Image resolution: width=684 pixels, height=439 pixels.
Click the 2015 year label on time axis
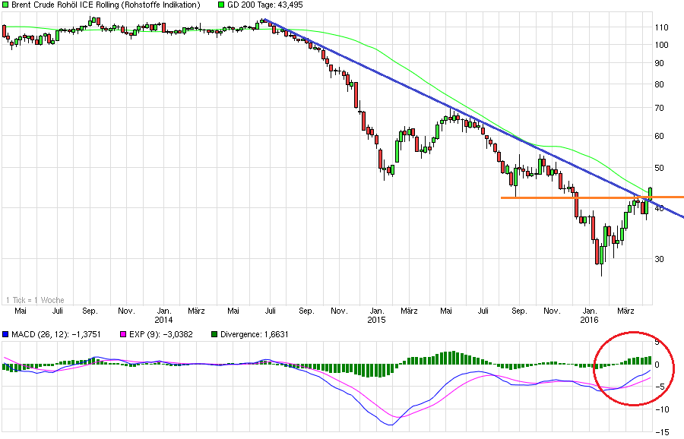pyautogui.click(x=376, y=320)
